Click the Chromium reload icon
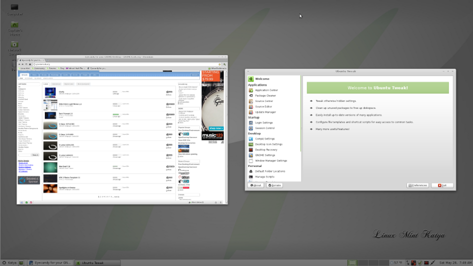Image resolution: width=473 pixels, height=266 pixels. pyautogui.click(x=26, y=64)
